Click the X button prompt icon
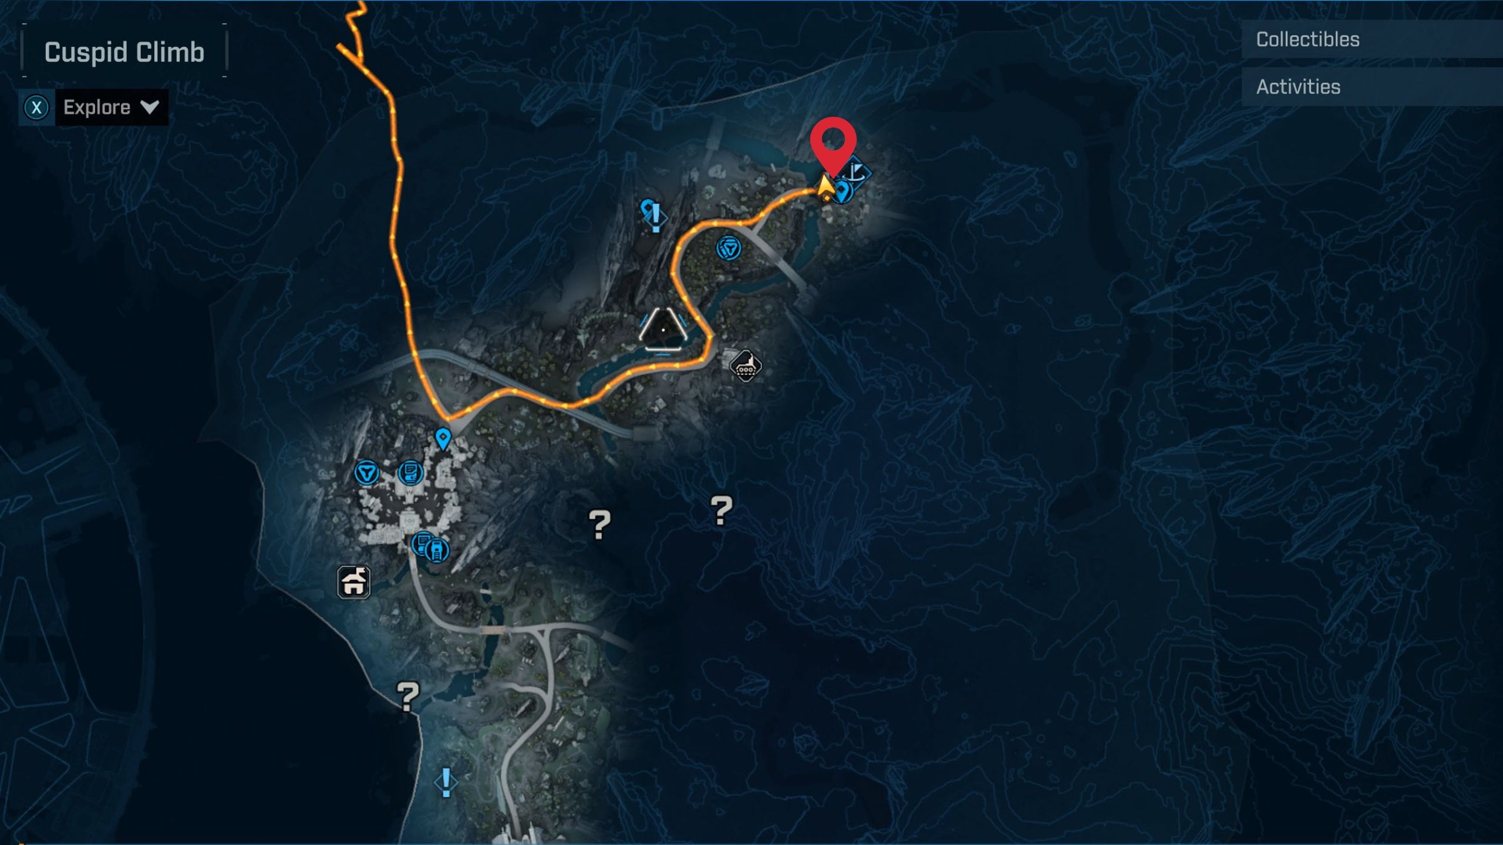 click(36, 107)
